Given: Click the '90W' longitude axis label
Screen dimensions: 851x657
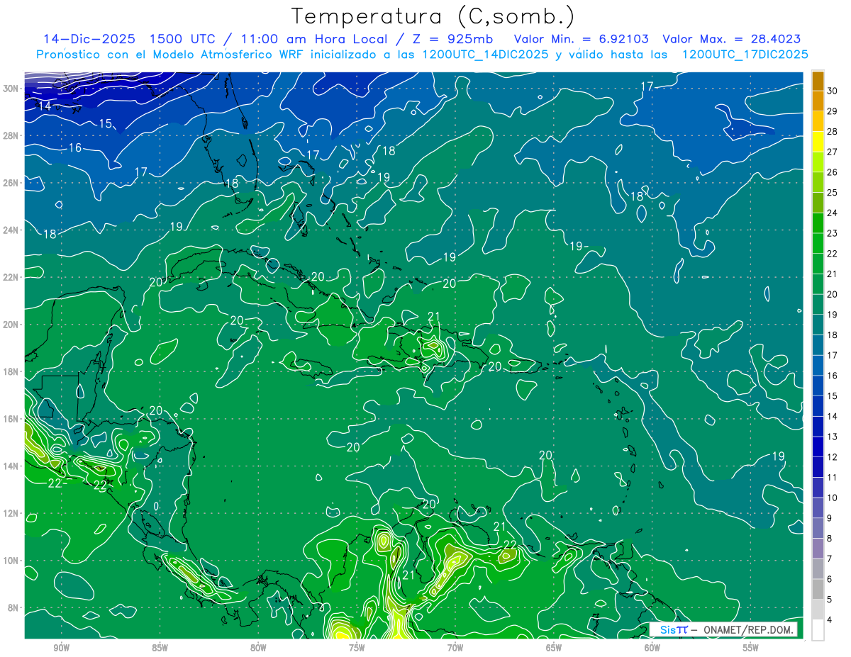Looking at the screenshot, I should point(61,648).
